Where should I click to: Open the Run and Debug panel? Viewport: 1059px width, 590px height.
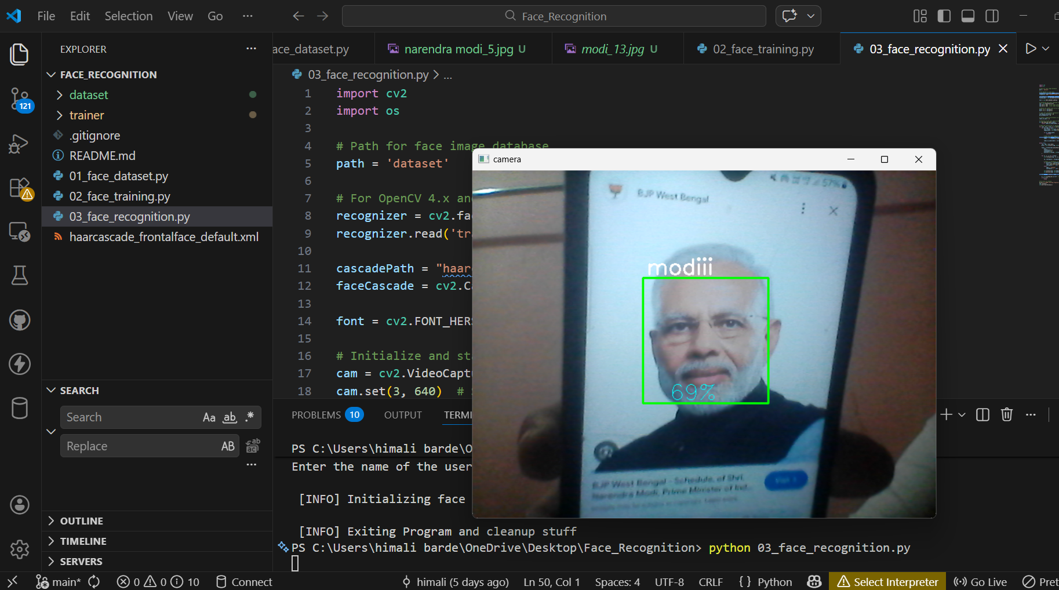(x=20, y=143)
